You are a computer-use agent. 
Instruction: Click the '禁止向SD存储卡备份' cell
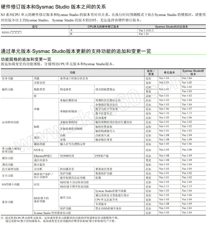(108, 209)
